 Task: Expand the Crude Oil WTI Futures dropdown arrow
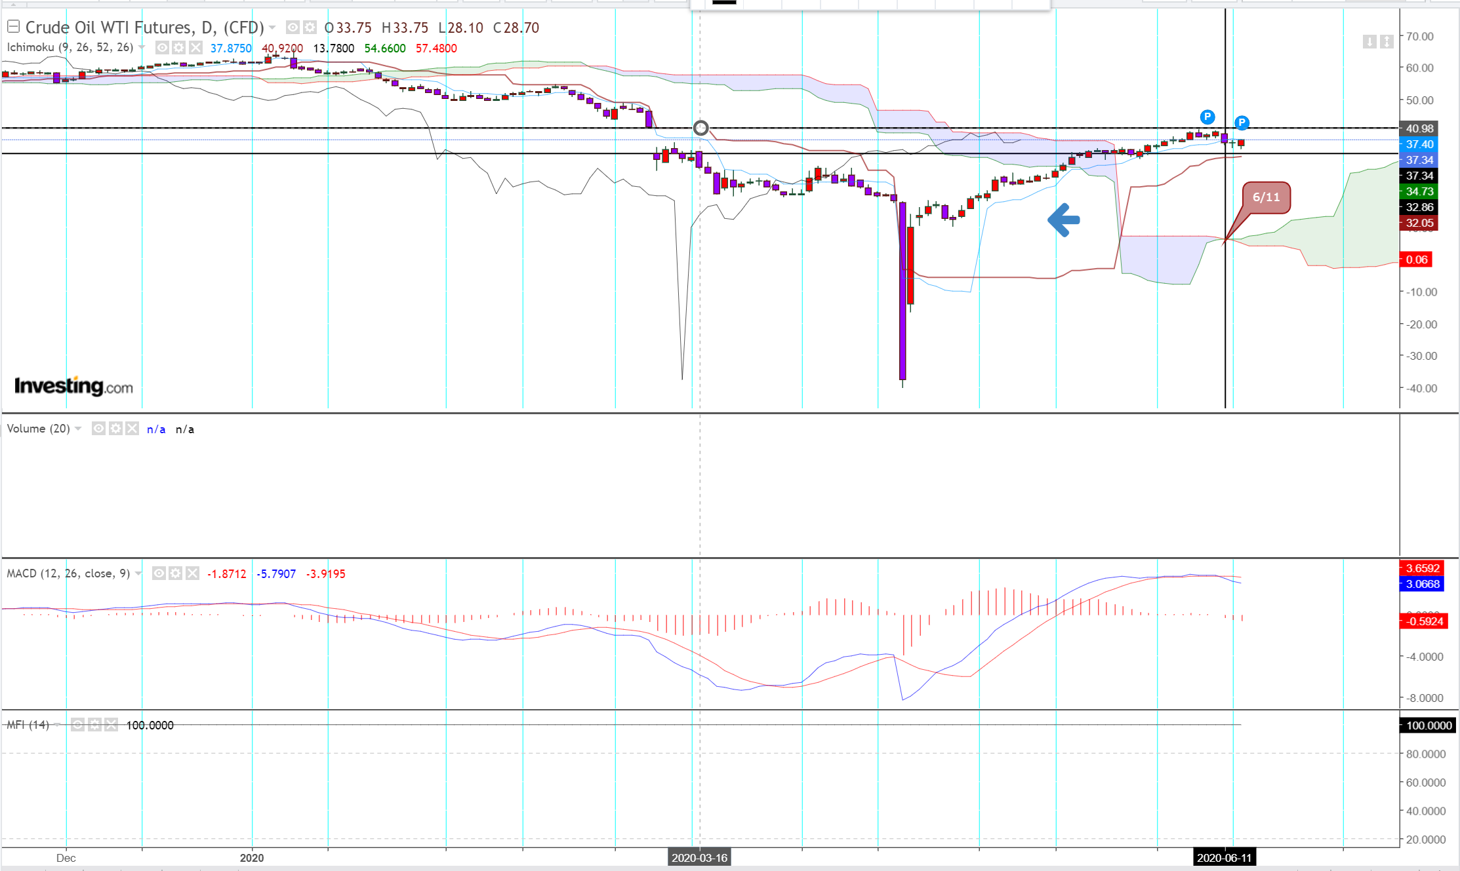272,28
